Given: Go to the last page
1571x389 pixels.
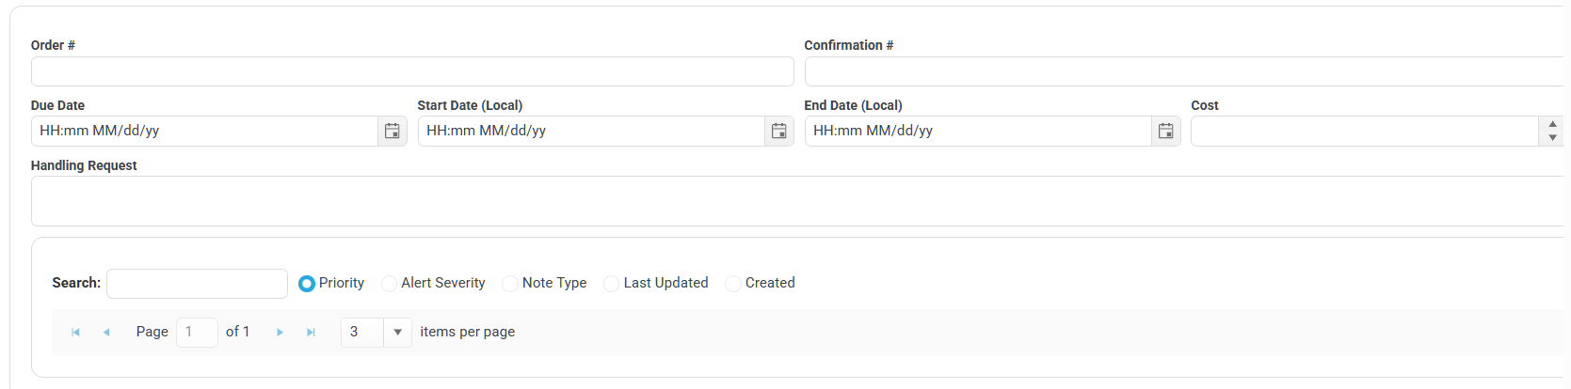Looking at the screenshot, I should tap(311, 333).
